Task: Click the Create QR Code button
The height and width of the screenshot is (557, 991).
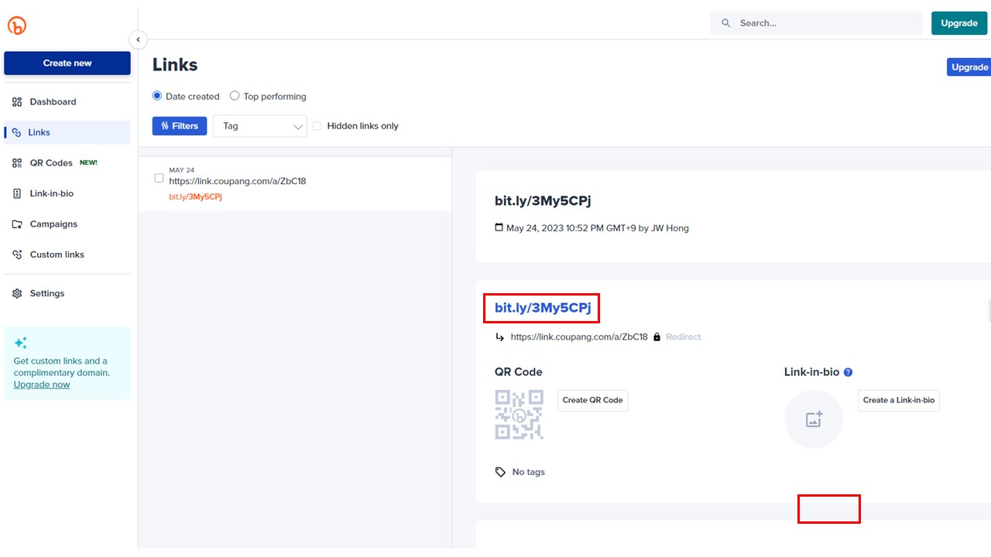Action: click(593, 400)
